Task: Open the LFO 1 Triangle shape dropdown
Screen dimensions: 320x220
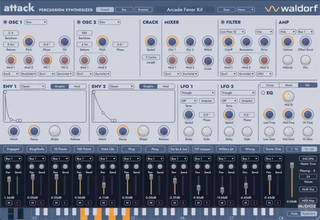Action: coord(197,93)
